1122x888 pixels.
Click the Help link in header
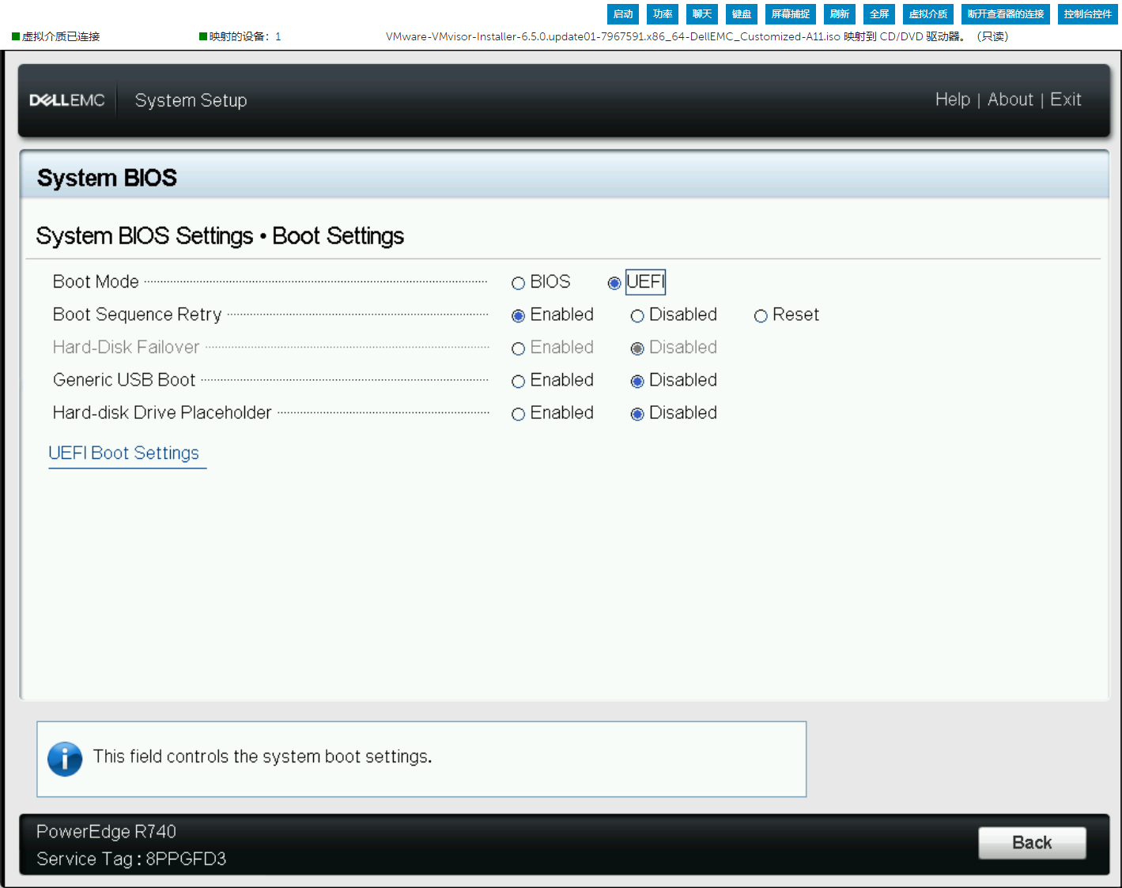point(952,100)
